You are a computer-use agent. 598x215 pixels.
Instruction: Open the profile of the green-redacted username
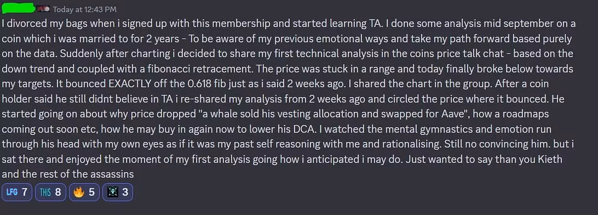(19, 8)
